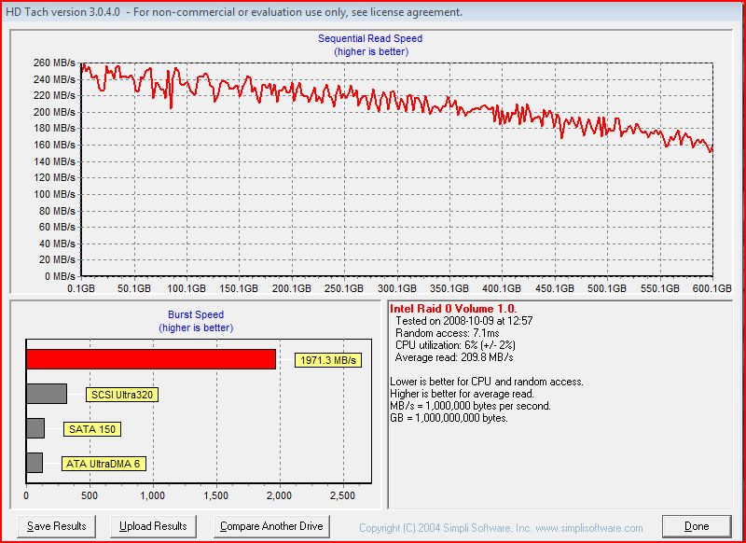Click the gray SATA 150 bar
746x543 pixels.
(35, 428)
